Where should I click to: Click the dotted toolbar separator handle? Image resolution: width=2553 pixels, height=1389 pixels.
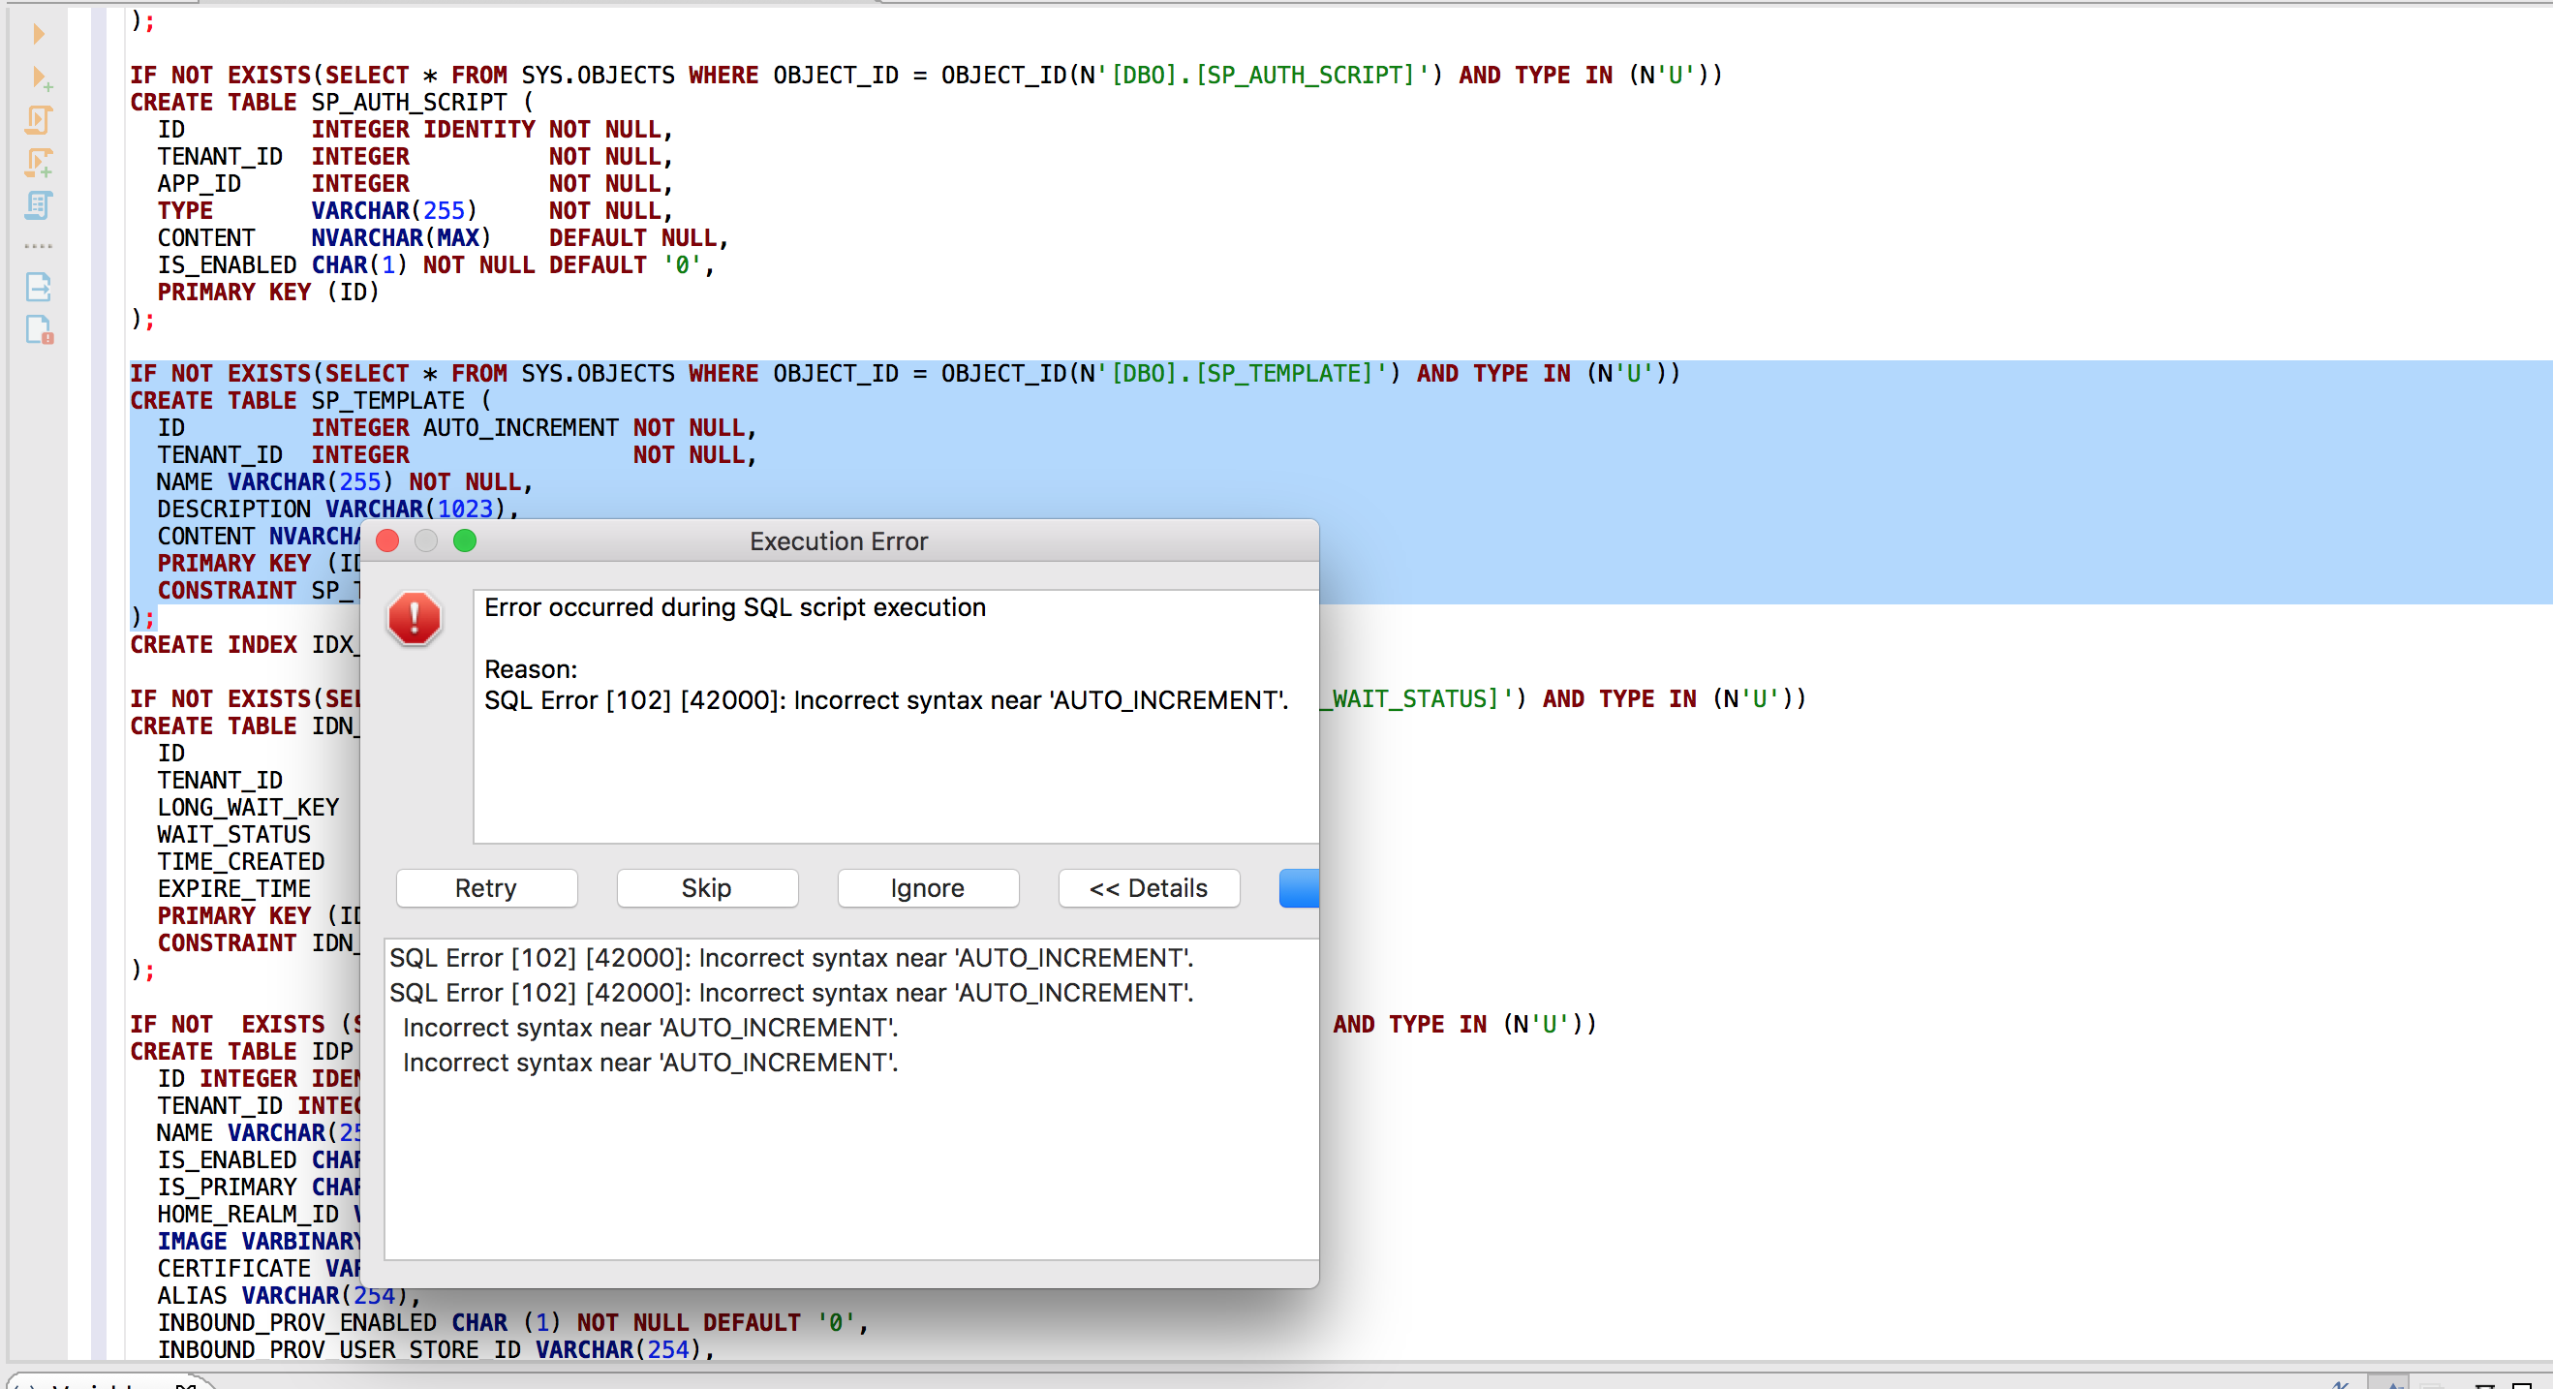39,246
